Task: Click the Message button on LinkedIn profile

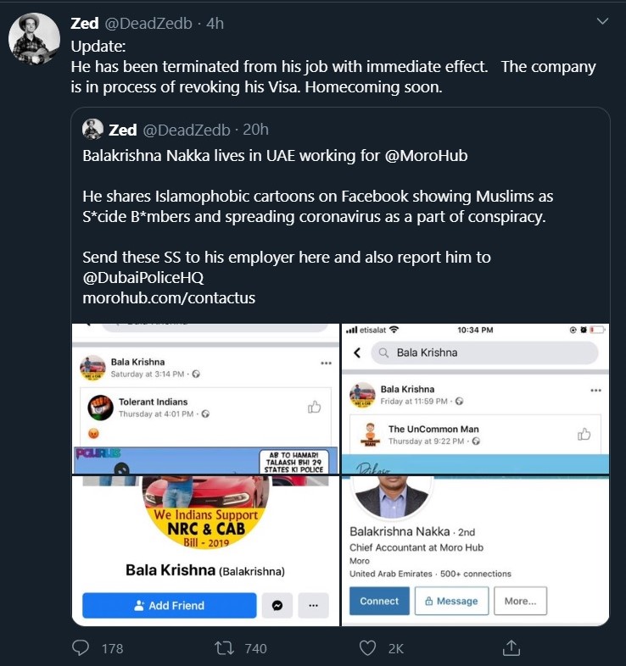Action: 451,601
